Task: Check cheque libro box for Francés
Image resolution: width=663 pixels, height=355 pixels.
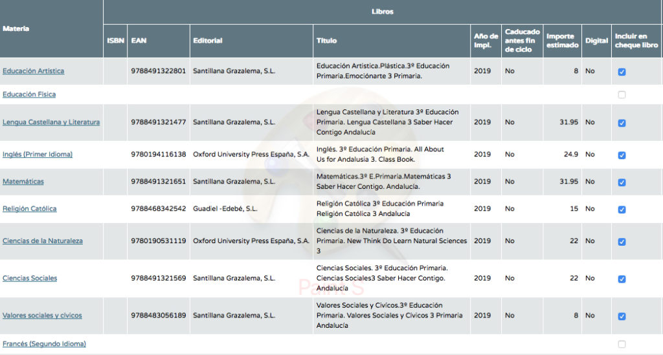Action: click(622, 345)
